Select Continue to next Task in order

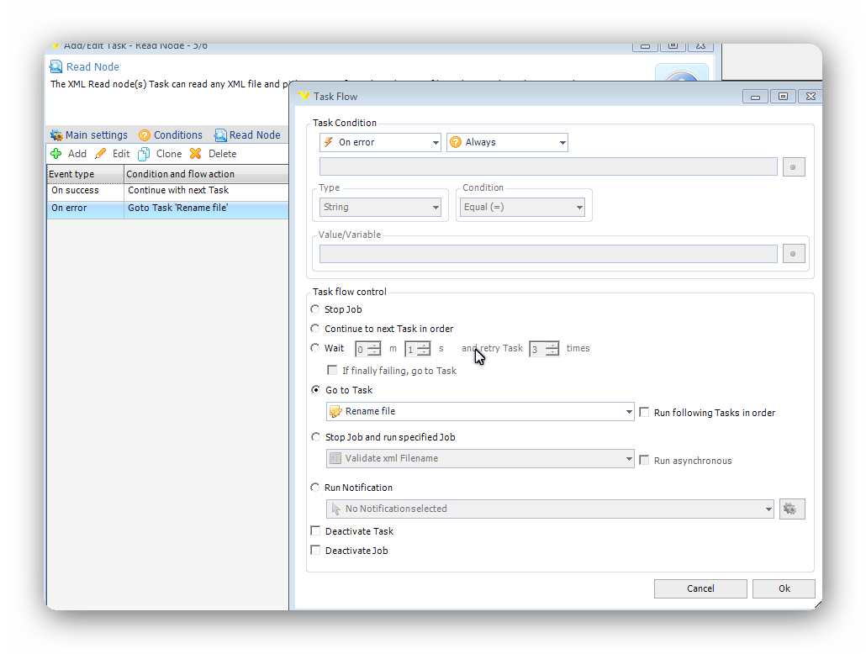click(x=316, y=329)
